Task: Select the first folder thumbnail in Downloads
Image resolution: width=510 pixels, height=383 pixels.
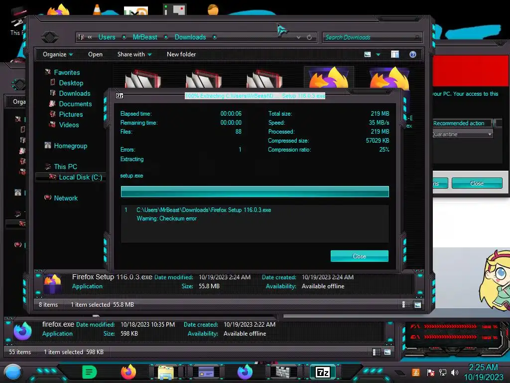Action: (x=143, y=78)
